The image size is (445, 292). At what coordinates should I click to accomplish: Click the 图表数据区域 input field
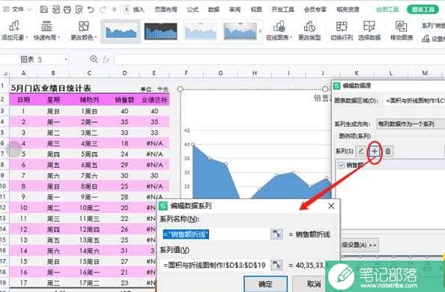[x=414, y=101]
